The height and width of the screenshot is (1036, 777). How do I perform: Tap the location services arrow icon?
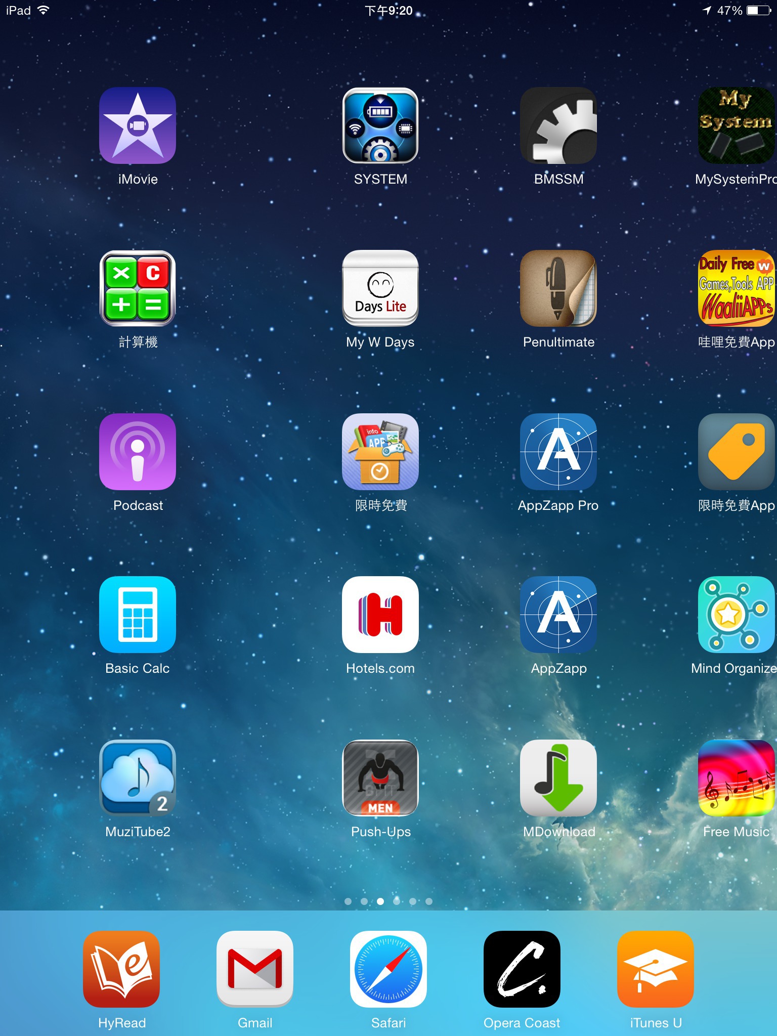[x=707, y=10]
